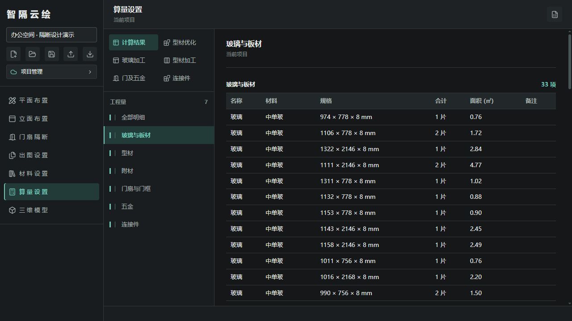Show 全部明细 in the 工程量 list
This screenshot has height=321, width=572.
159,117
